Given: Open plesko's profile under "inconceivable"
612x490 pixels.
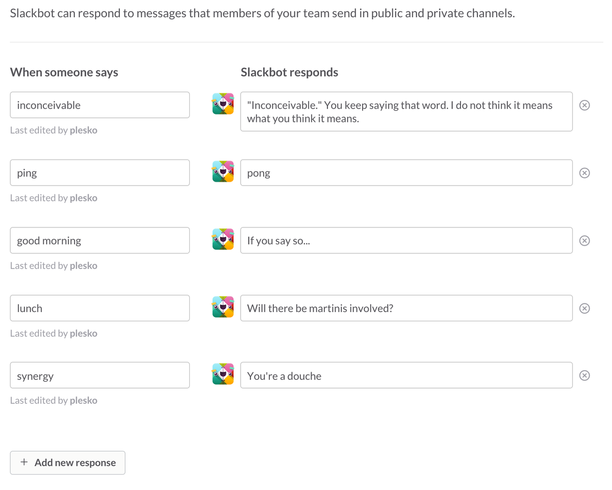Looking at the screenshot, I should (83, 130).
